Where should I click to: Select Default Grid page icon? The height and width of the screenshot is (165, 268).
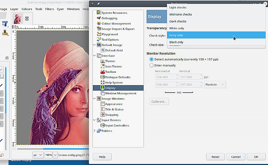102,50
